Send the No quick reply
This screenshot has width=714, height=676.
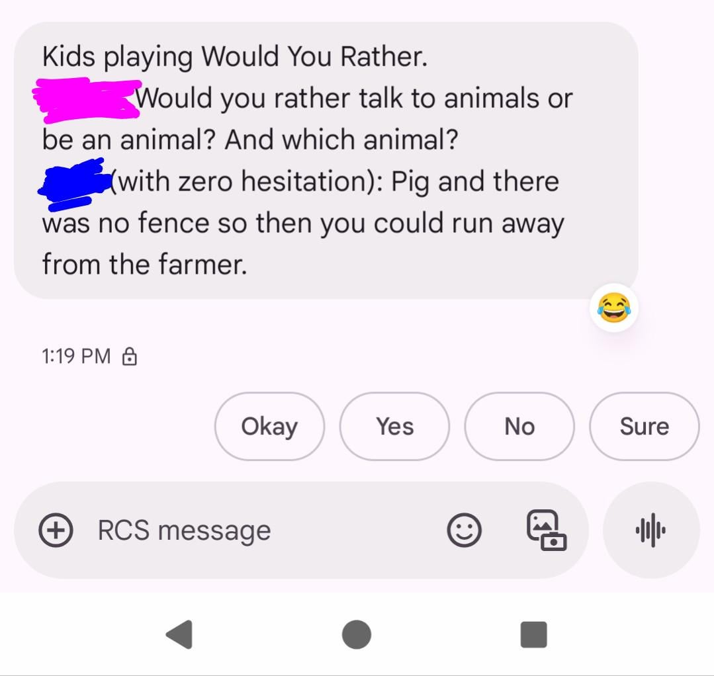[519, 427]
